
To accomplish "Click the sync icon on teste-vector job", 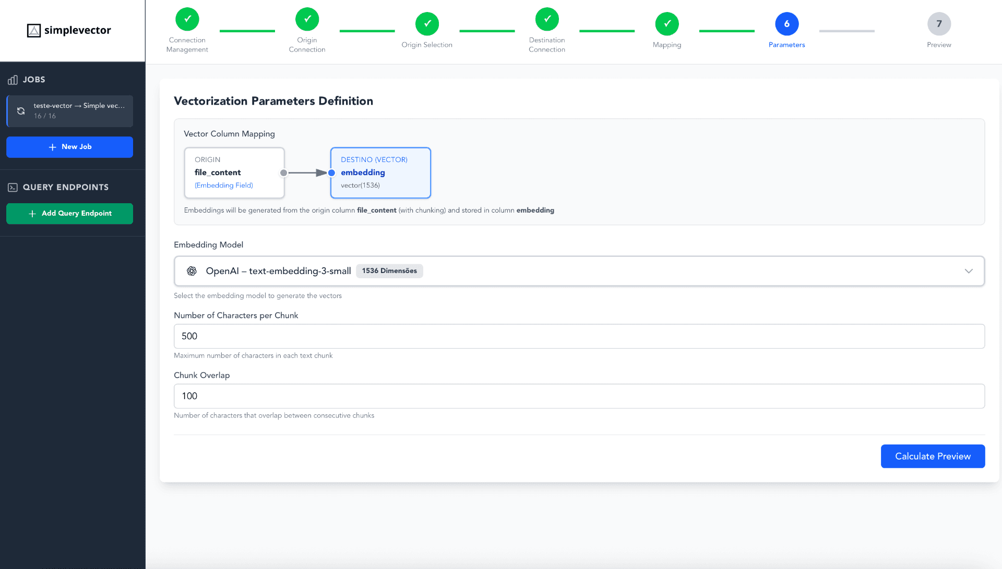I will click(x=21, y=111).
